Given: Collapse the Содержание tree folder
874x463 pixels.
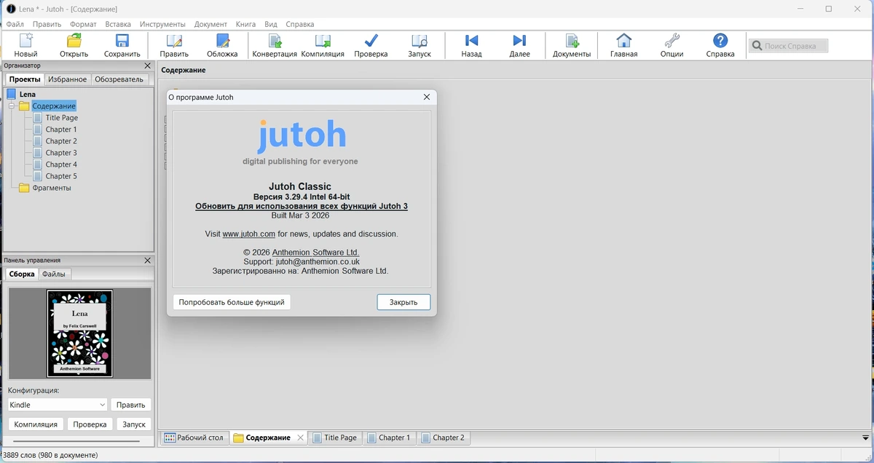Looking at the screenshot, I should coord(12,106).
